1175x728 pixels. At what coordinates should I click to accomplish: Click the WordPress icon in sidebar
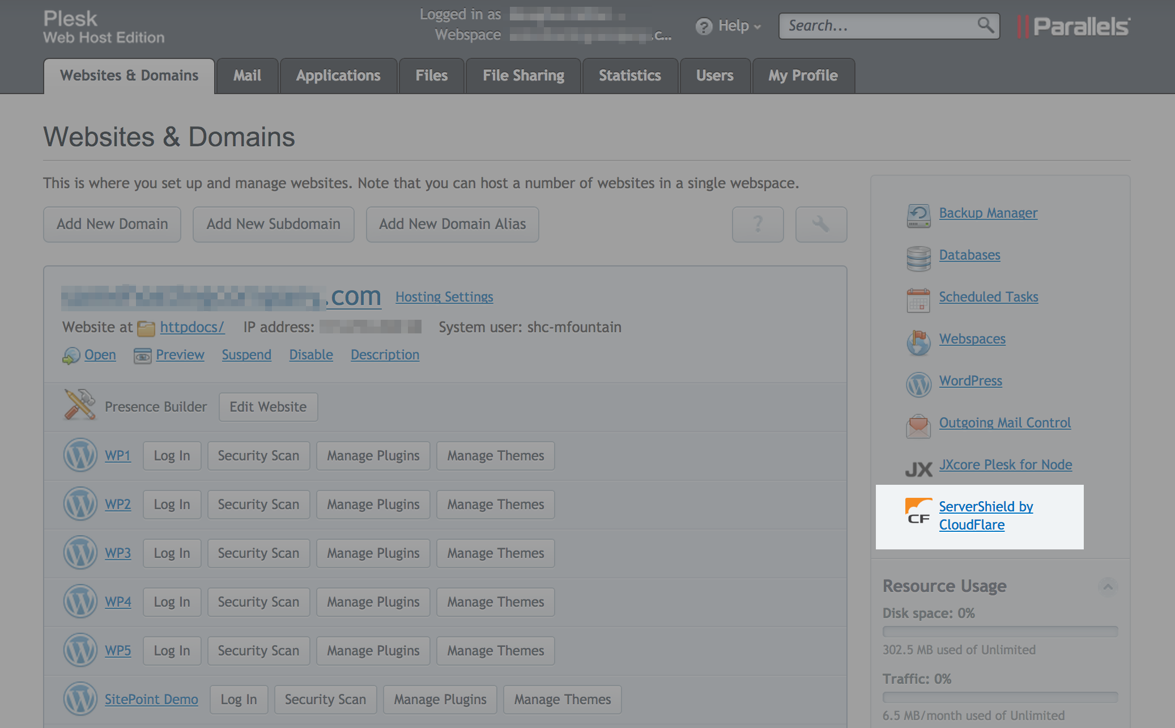(918, 384)
